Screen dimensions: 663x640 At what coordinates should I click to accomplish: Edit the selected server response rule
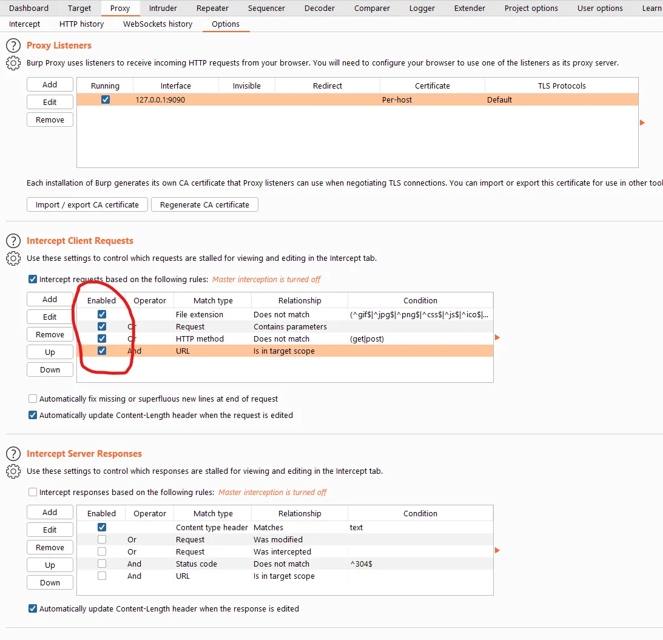coord(50,530)
